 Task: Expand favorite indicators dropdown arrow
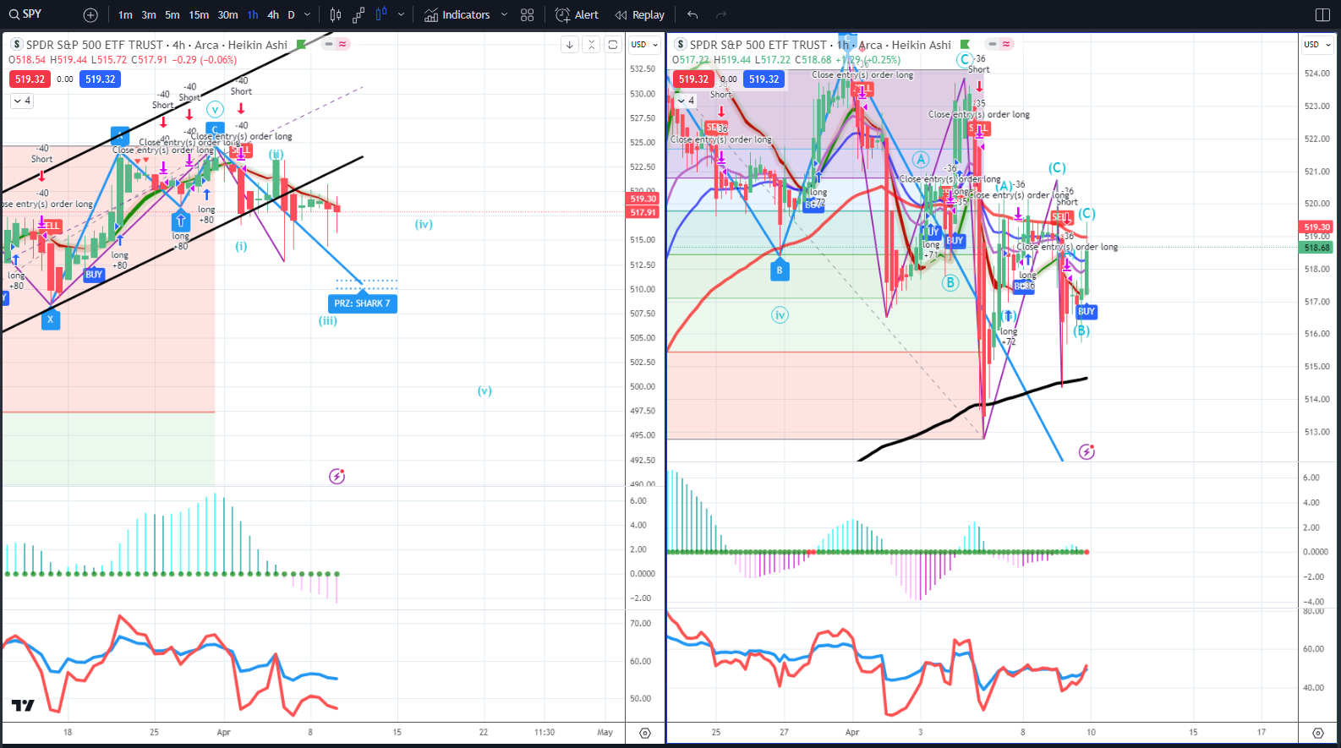504,15
